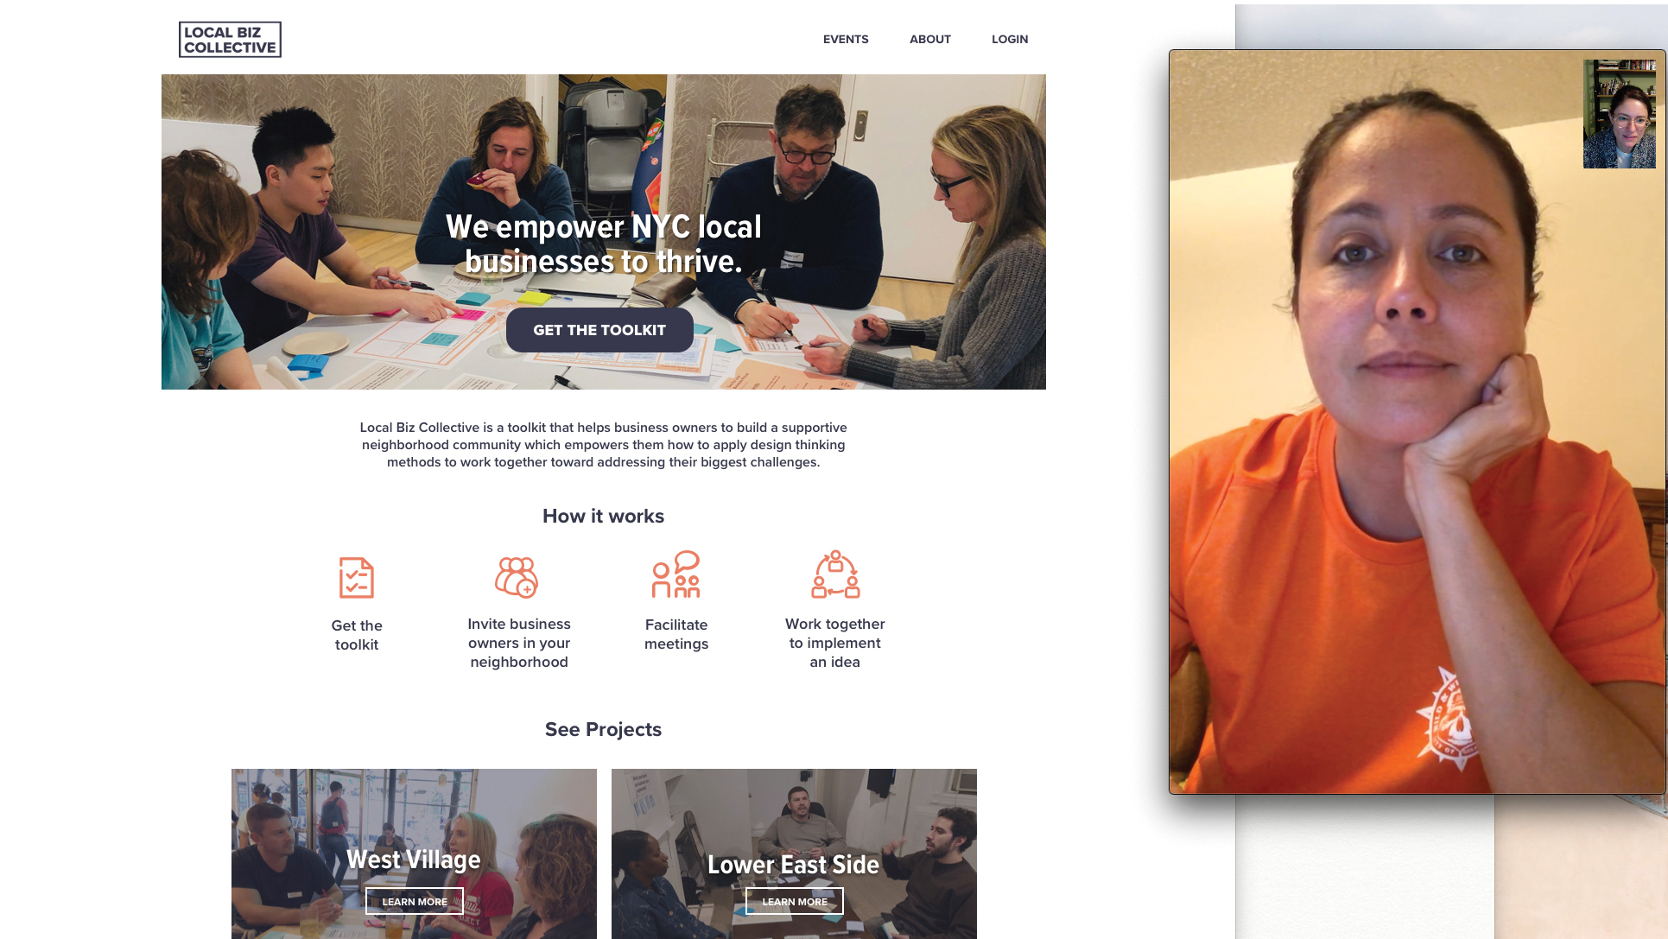This screenshot has height=939, width=1668.
Task: Click the EVENTS navigation menu item
Action: pos(846,39)
